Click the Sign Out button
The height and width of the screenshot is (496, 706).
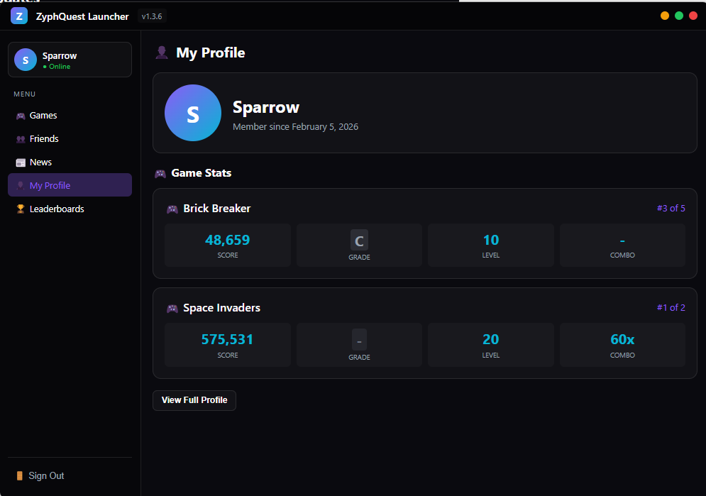[x=46, y=476]
